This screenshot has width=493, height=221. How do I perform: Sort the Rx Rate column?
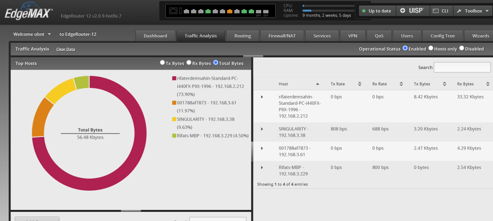(401, 84)
